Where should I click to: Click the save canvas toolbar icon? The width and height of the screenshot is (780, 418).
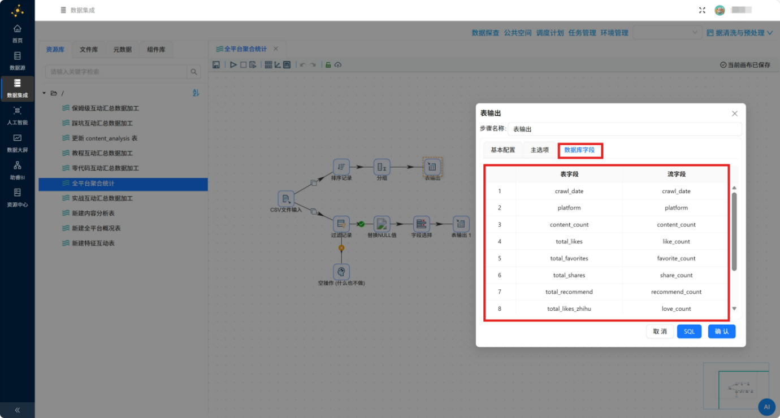point(216,65)
